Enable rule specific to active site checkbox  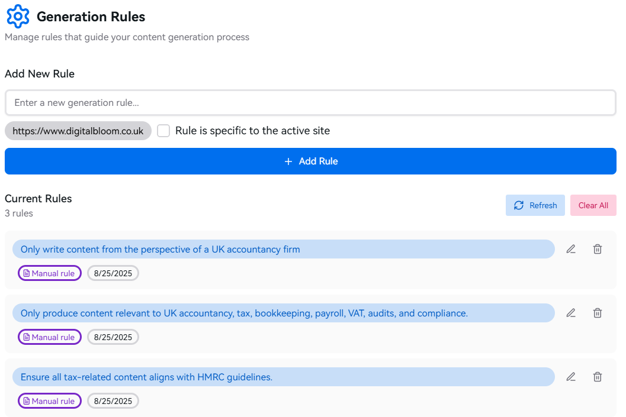click(x=163, y=131)
